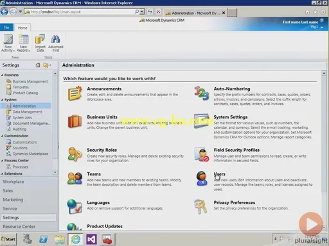Screen dimensions: 329x246
Task: Open browser history dropdown beside Forward
Action: [20, 12]
